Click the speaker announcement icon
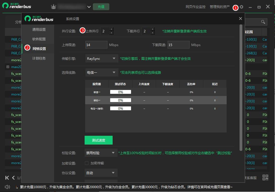275x192 pixels. [x=7, y=187]
